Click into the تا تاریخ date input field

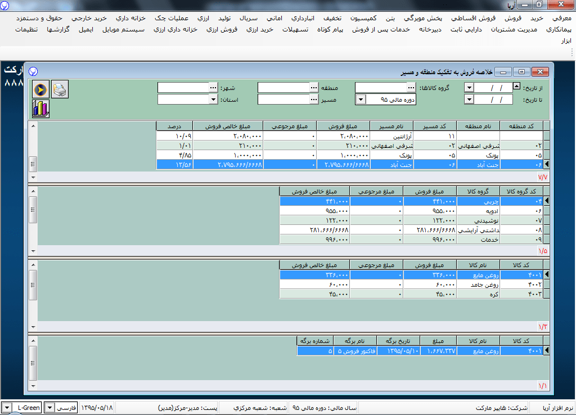[493, 100]
